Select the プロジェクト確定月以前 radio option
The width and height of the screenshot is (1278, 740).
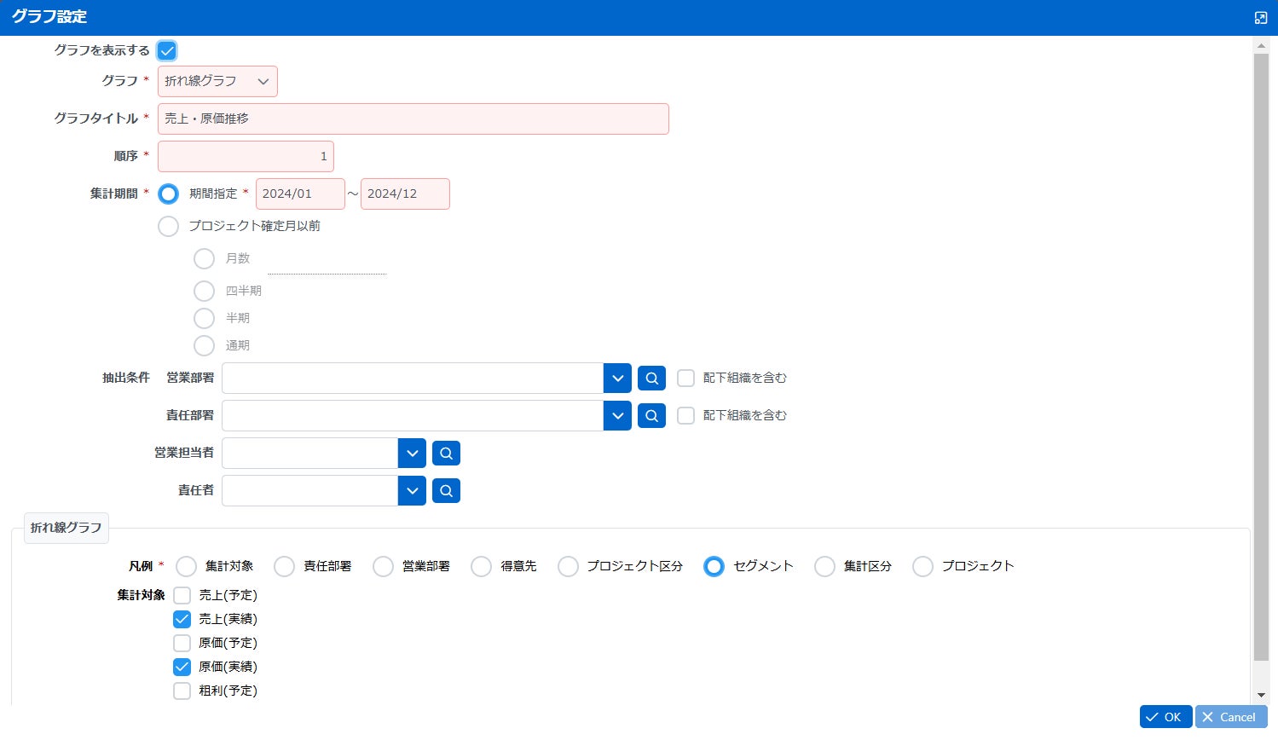[x=169, y=226]
